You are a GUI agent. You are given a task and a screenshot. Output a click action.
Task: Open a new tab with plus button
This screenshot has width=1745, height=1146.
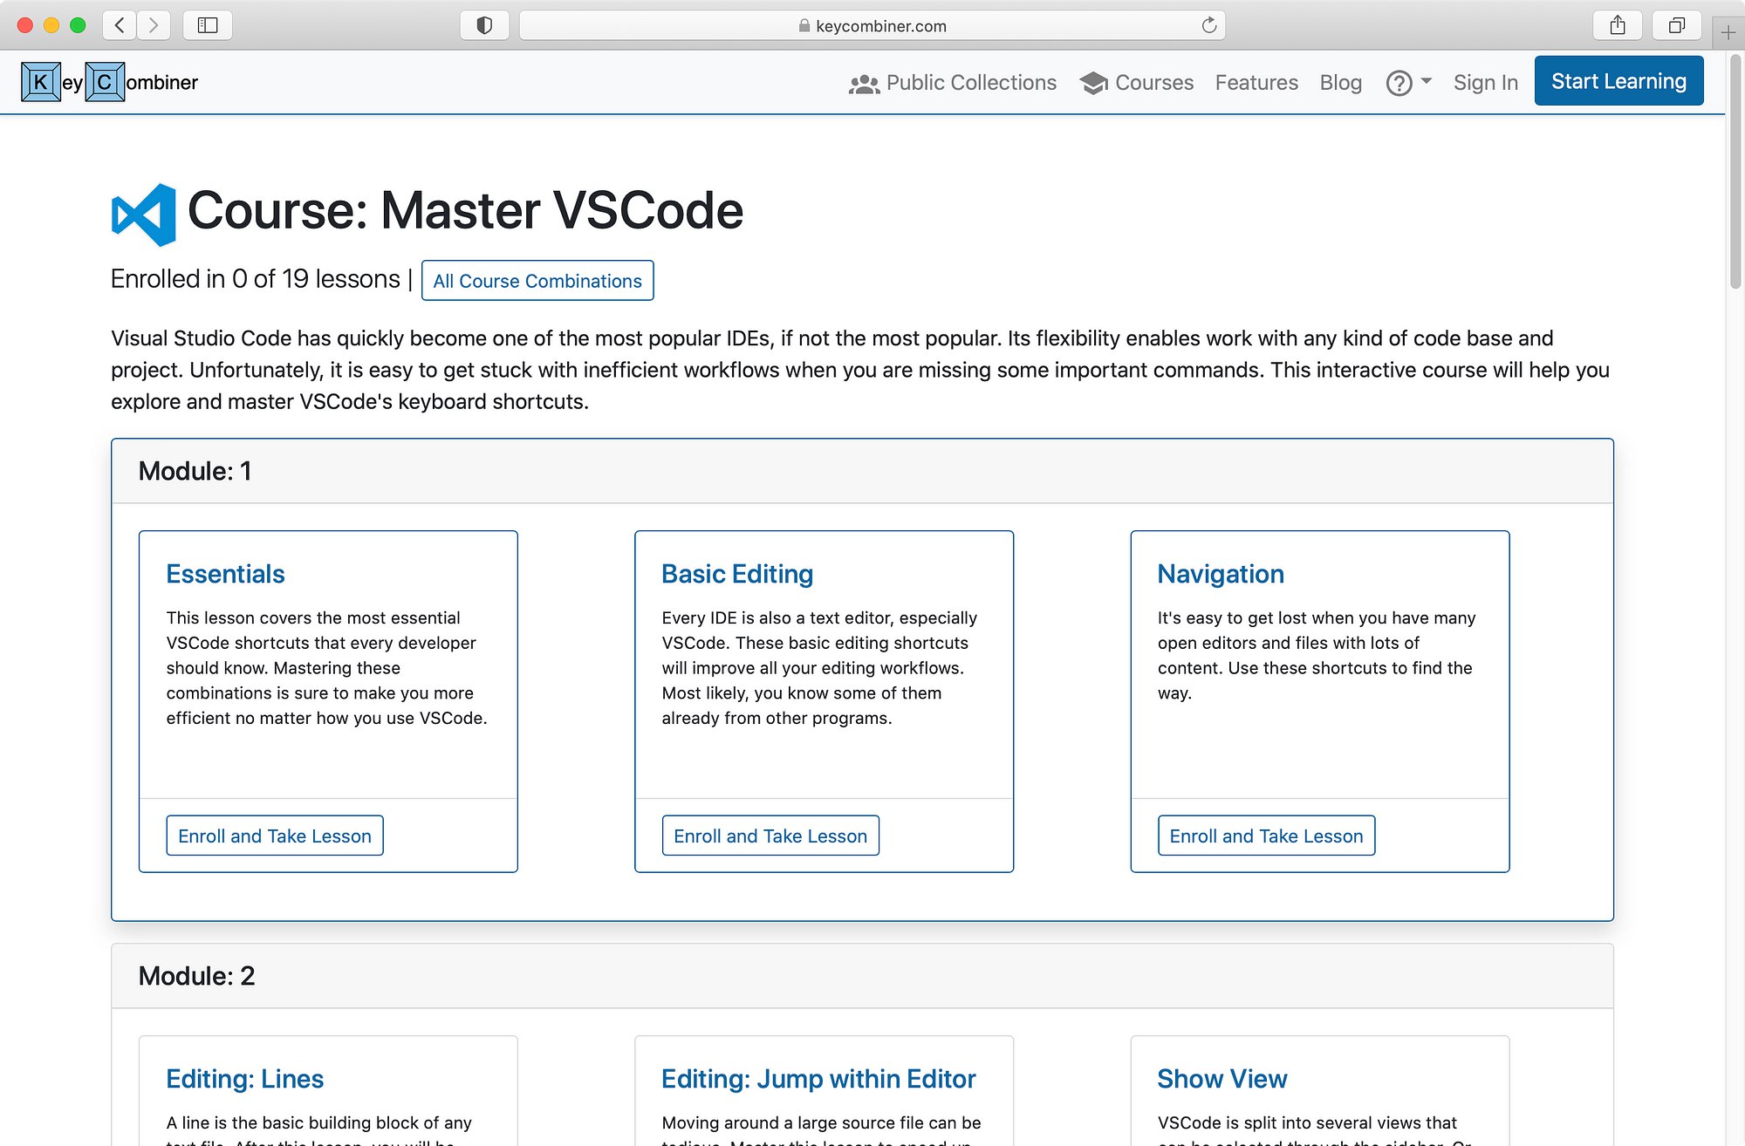coord(1728,33)
